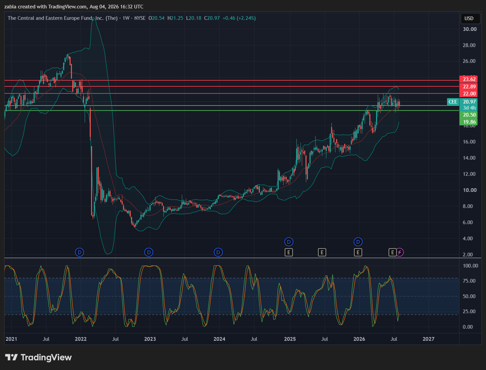Click the earnings marker beside the lightning icon

click(393, 252)
